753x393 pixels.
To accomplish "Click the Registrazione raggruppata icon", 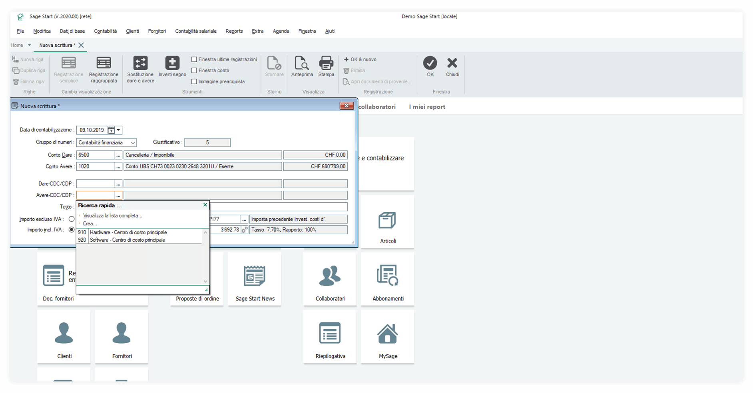I will [104, 63].
